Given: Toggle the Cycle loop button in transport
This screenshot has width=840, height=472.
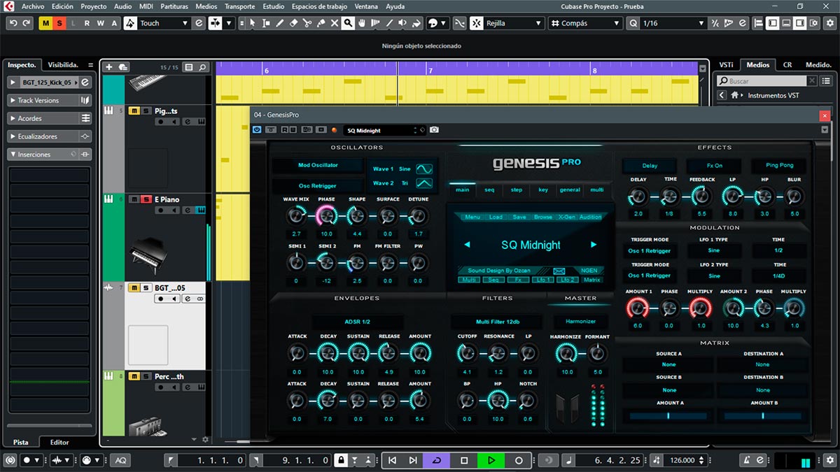Looking at the screenshot, I should pyautogui.click(x=437, y=460).
